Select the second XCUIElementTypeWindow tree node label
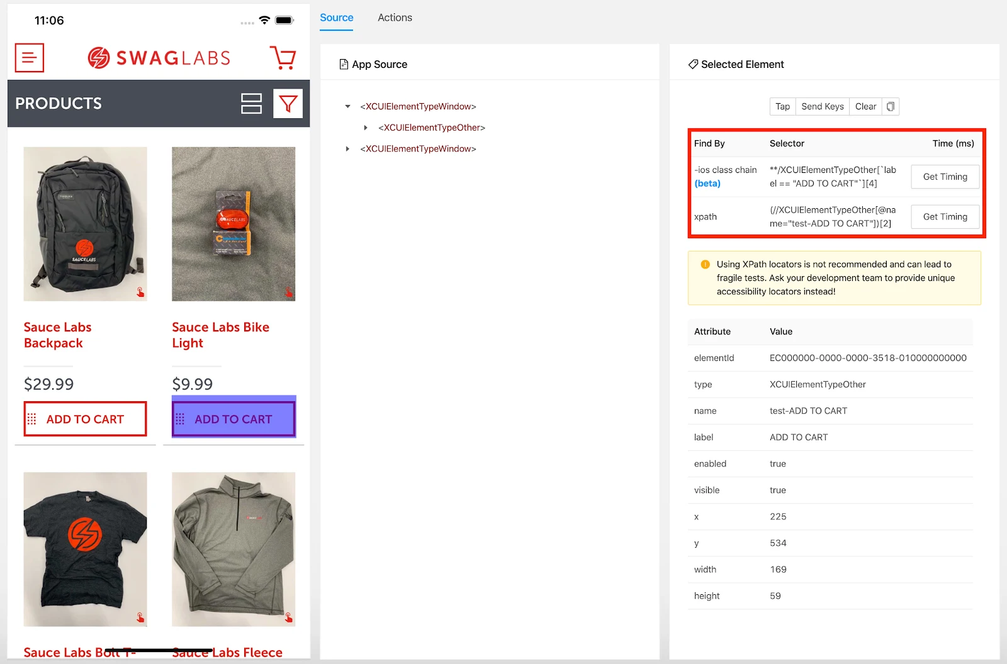Viewport: 1007px width, 664px height. pyautogui.click(x=418, y=149)
